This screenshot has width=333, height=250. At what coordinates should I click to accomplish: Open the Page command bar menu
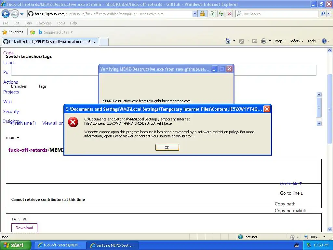(x=280, y=41)
